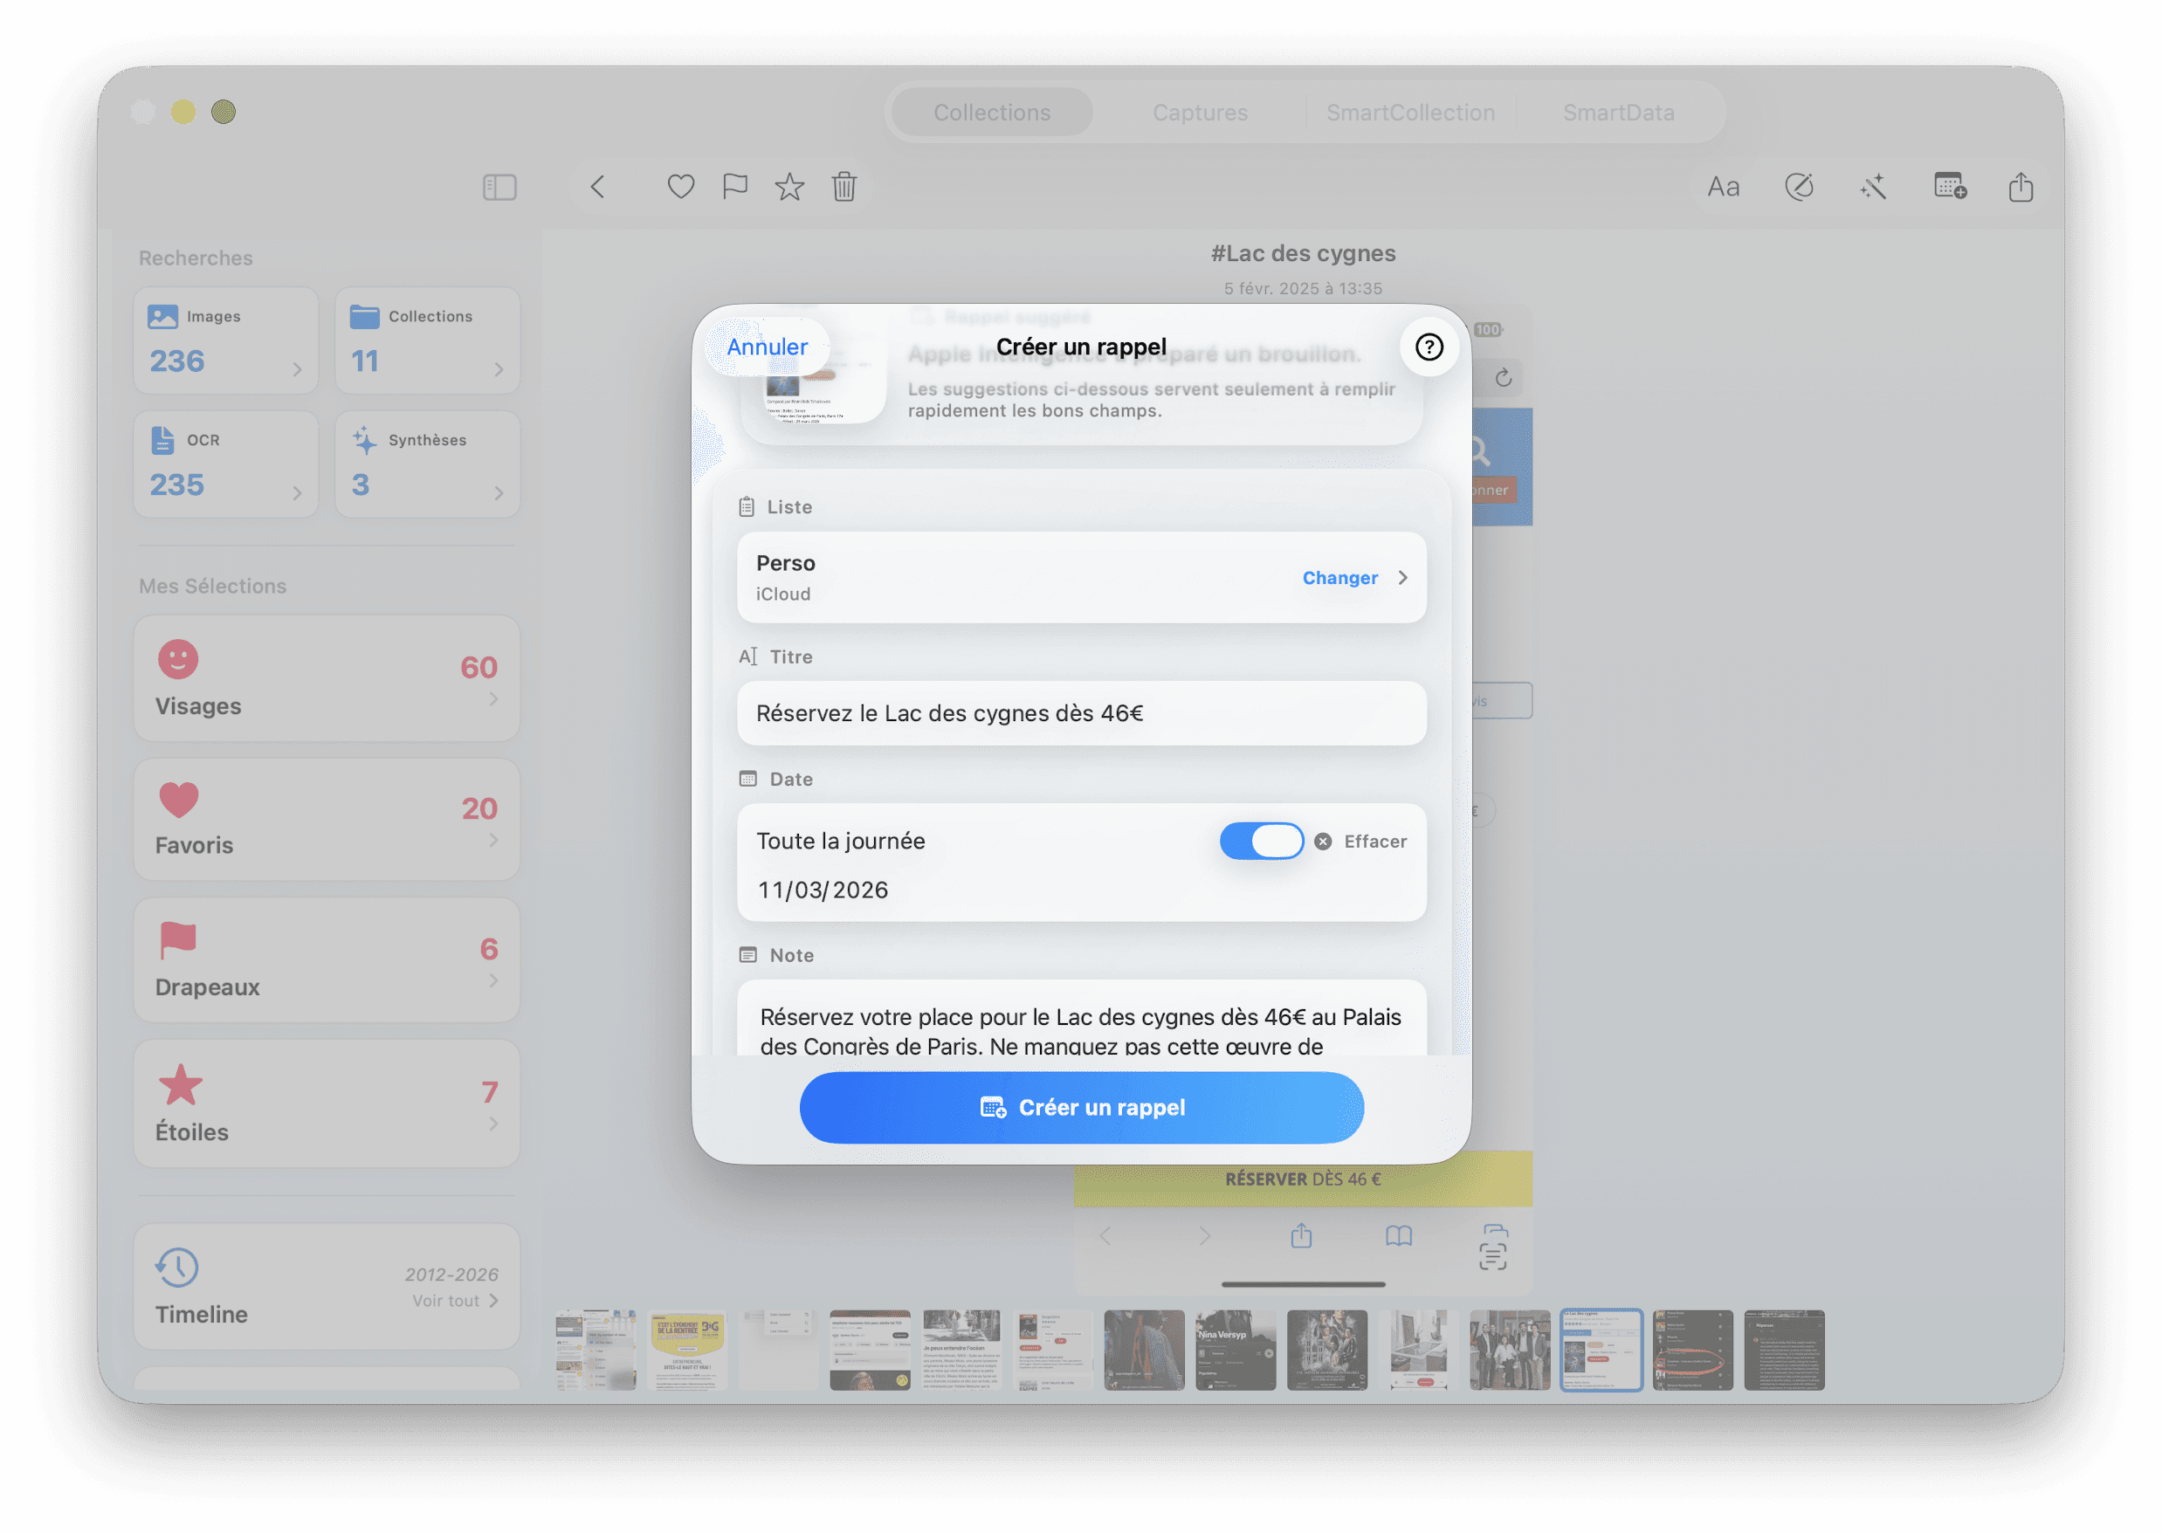This screenshot has width=2162, height=1533.
Task: Switch to the Captures tab
Action: [x=1200, y=113]
